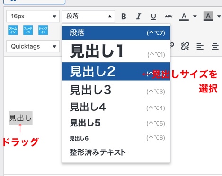Click the ズームイン animation button

pyautogui.click(x=13, y=30)
